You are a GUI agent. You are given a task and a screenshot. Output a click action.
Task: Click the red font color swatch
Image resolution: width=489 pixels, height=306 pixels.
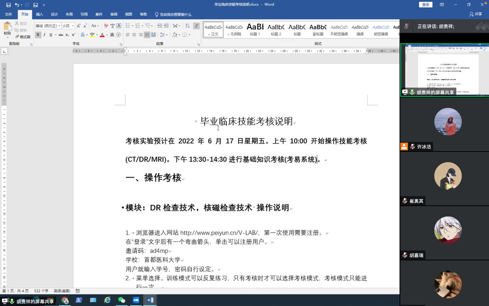click(x=102, y=35)
